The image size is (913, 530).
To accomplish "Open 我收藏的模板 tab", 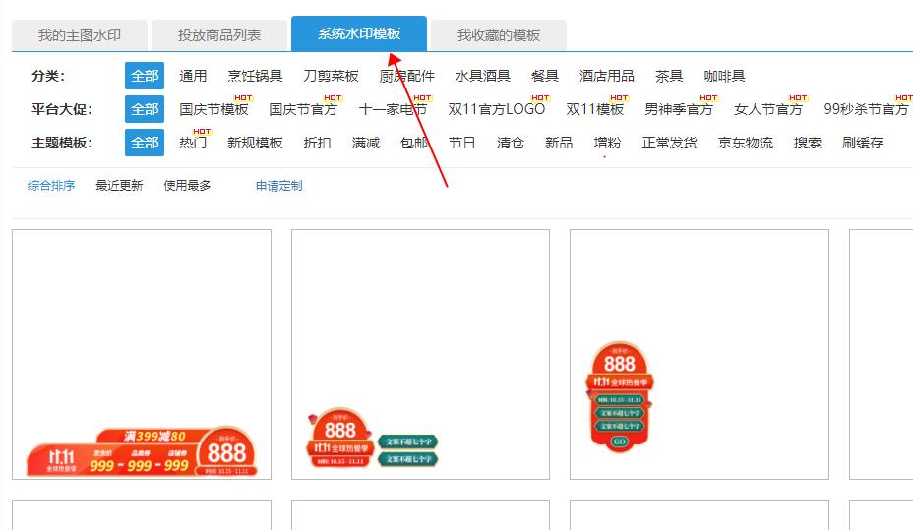I will click(x=499, y=35).
